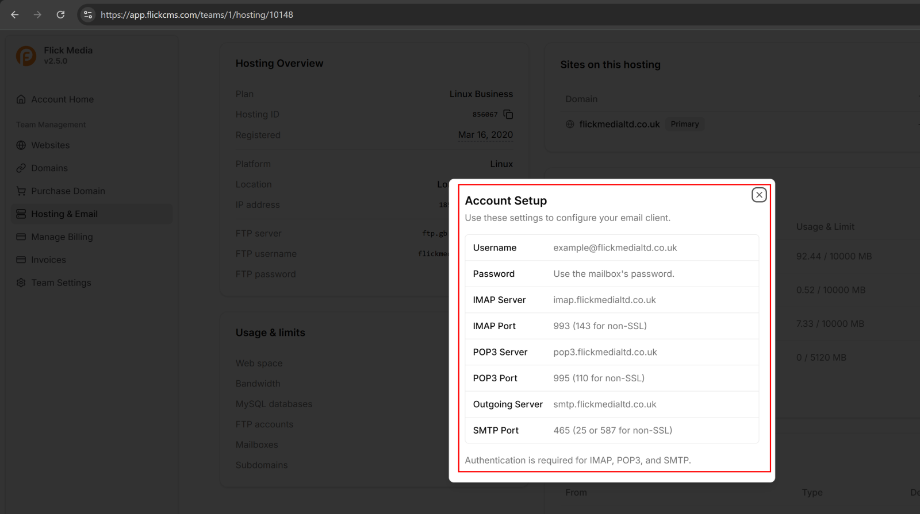Click the cart icon beside Purchase Domain
Image resolution: width=920 pixels, height=514 pixels.
pyautogui.click(x=21, y=191)
